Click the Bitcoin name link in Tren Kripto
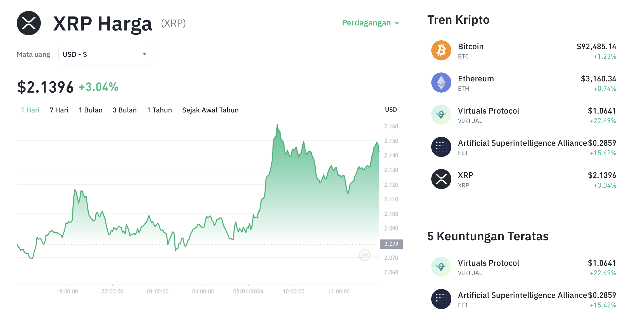The height and width of the screenshot is (315, 621). tap(471, 46)
